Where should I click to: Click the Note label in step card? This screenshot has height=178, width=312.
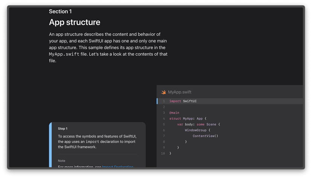[61, 161]
